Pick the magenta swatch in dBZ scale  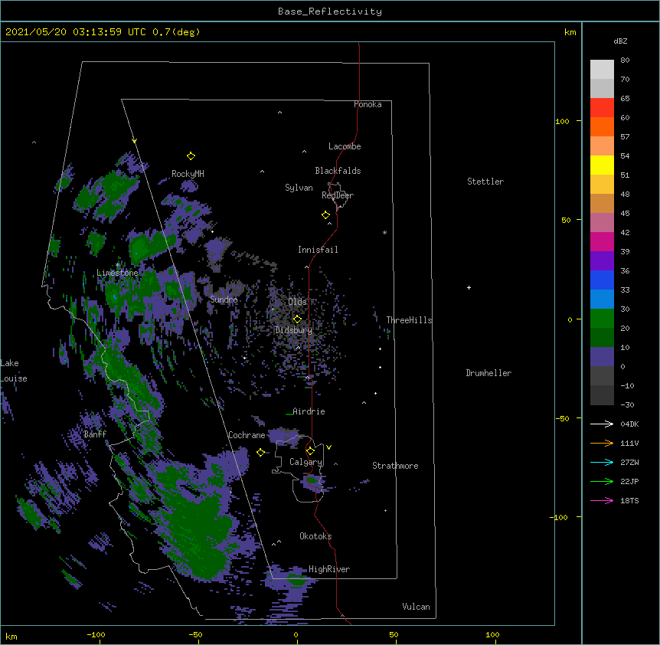click(x=602, y=241)
